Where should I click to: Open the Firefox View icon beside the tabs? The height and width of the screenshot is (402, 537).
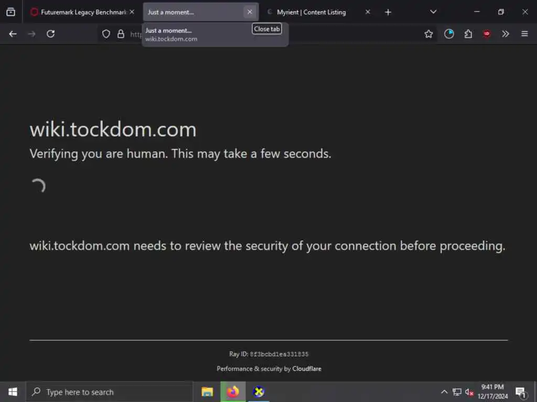(10, 12)
